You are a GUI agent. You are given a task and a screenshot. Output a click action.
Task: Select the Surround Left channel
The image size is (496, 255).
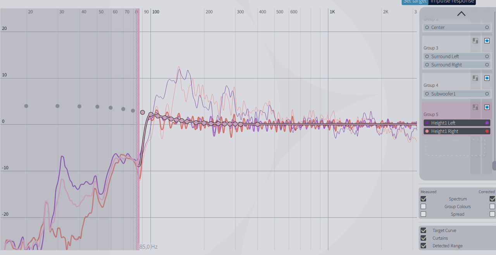pyautogui.click(x=457, y=57)
